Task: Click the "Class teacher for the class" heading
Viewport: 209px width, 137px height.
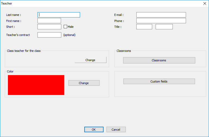Action: (x=24, y=51)
